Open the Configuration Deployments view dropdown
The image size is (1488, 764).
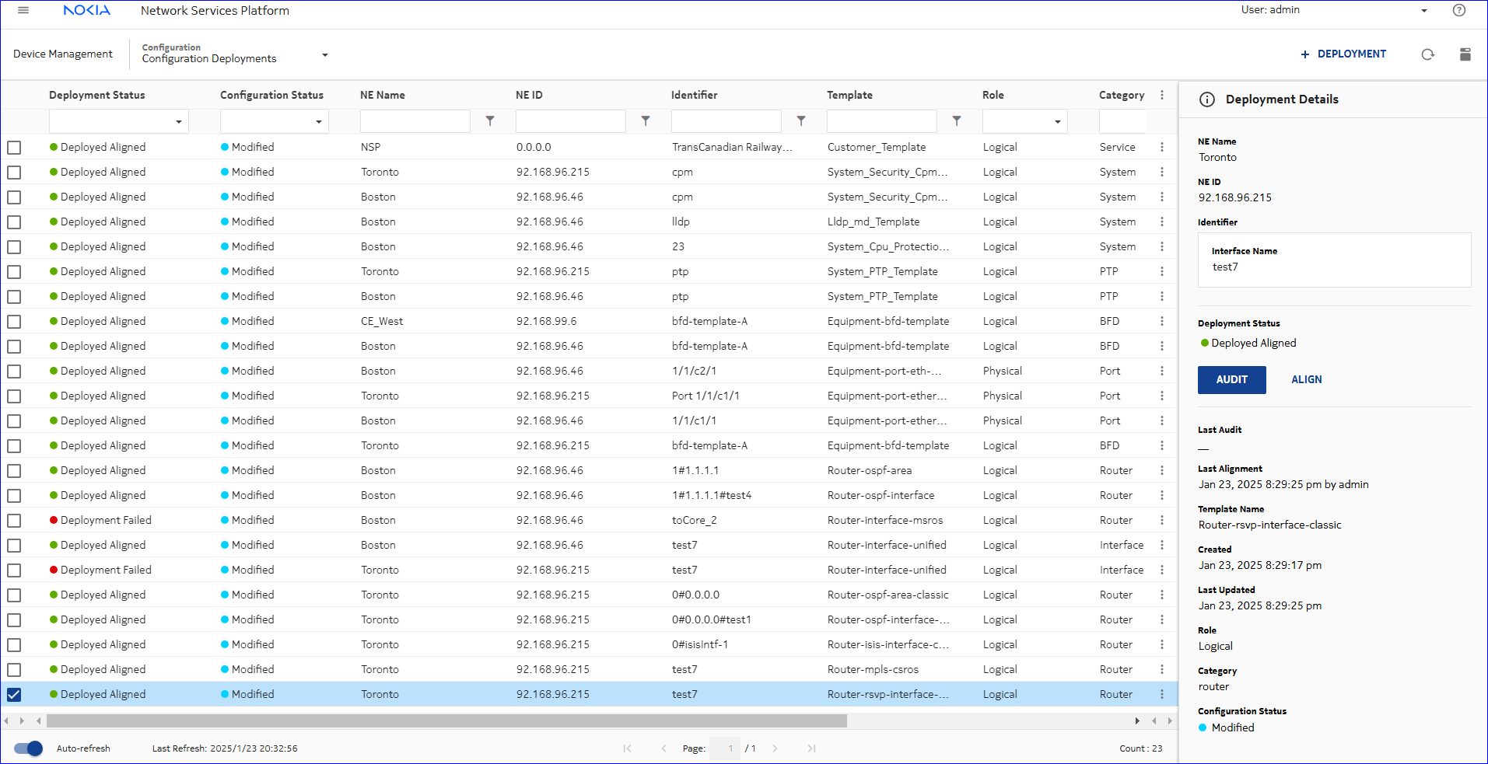coord(325,54)
